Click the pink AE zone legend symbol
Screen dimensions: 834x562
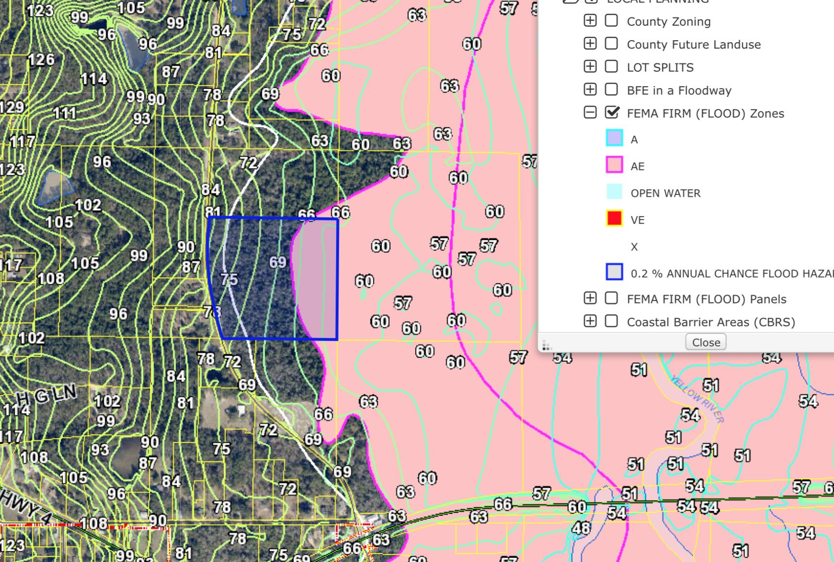click(614, 165)
